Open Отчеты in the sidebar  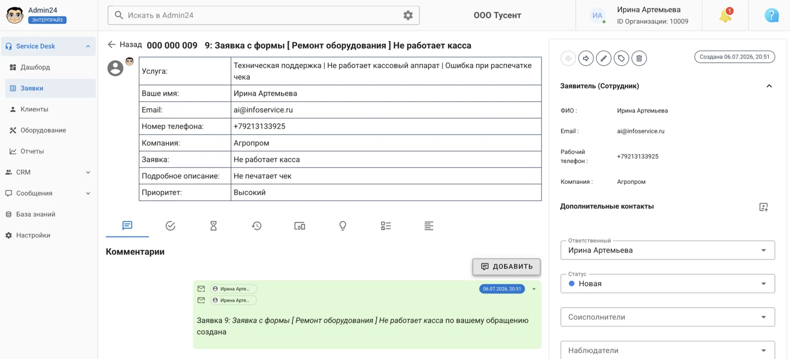coord(50,151)
